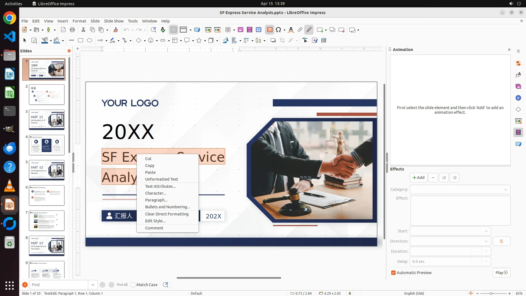Open the Slide Show menu
The height and width of the screenshot is (296, 526).
click(x=114, y=21)
